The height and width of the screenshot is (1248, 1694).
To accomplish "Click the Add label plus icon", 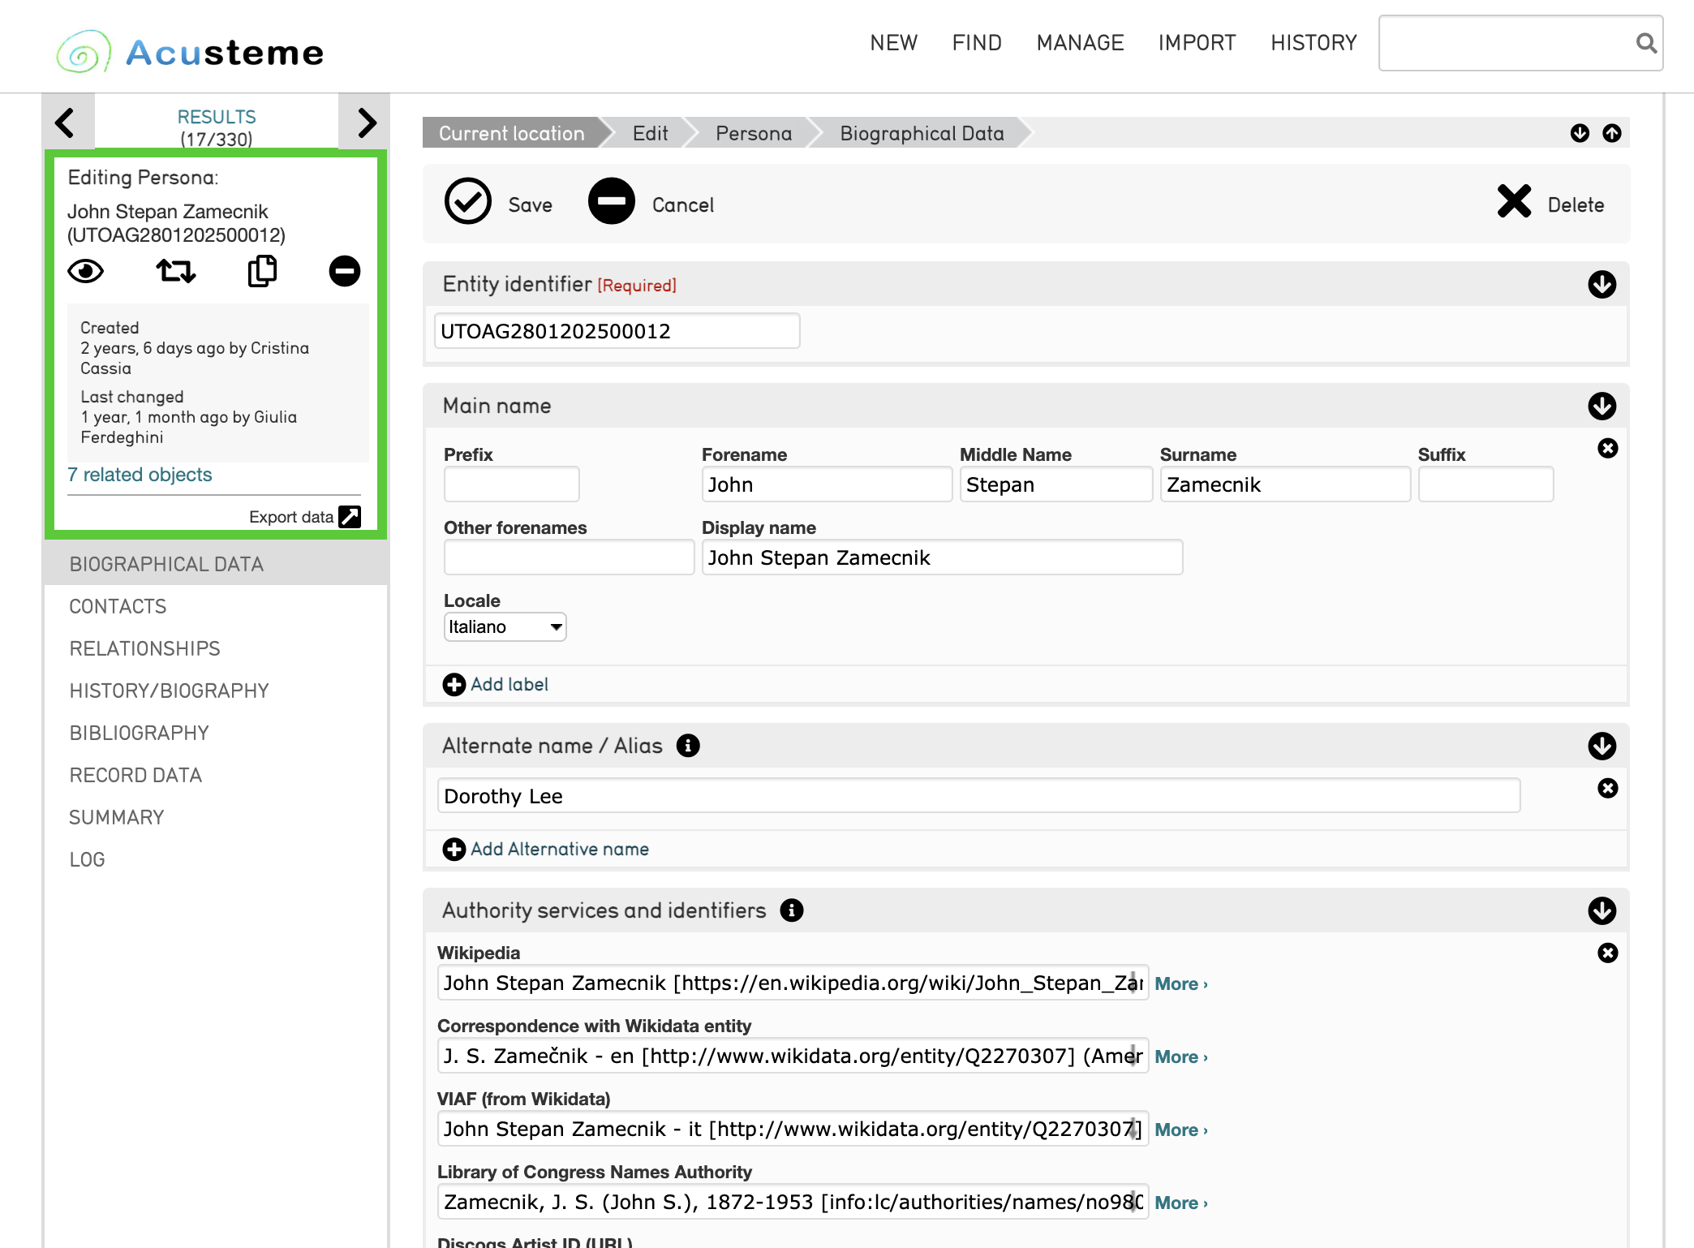I will 454,685.
